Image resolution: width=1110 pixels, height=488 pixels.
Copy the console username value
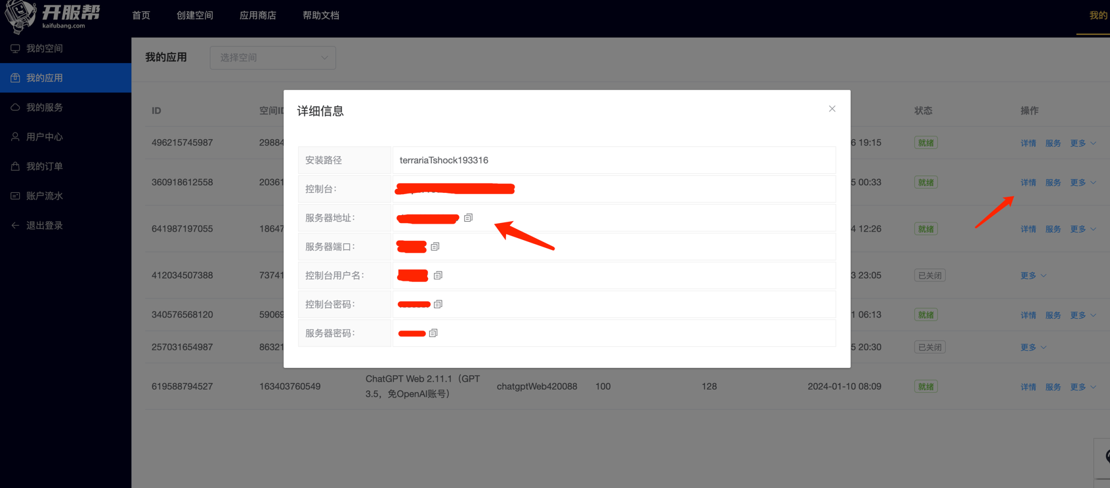pos(438,275)
